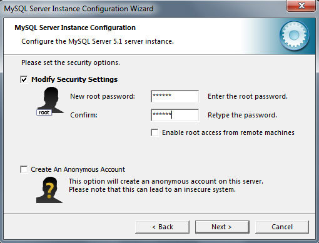Click the 'Enter the root password.' hint
The width and height of the screenshot is (319, 243).
point(248,96)
